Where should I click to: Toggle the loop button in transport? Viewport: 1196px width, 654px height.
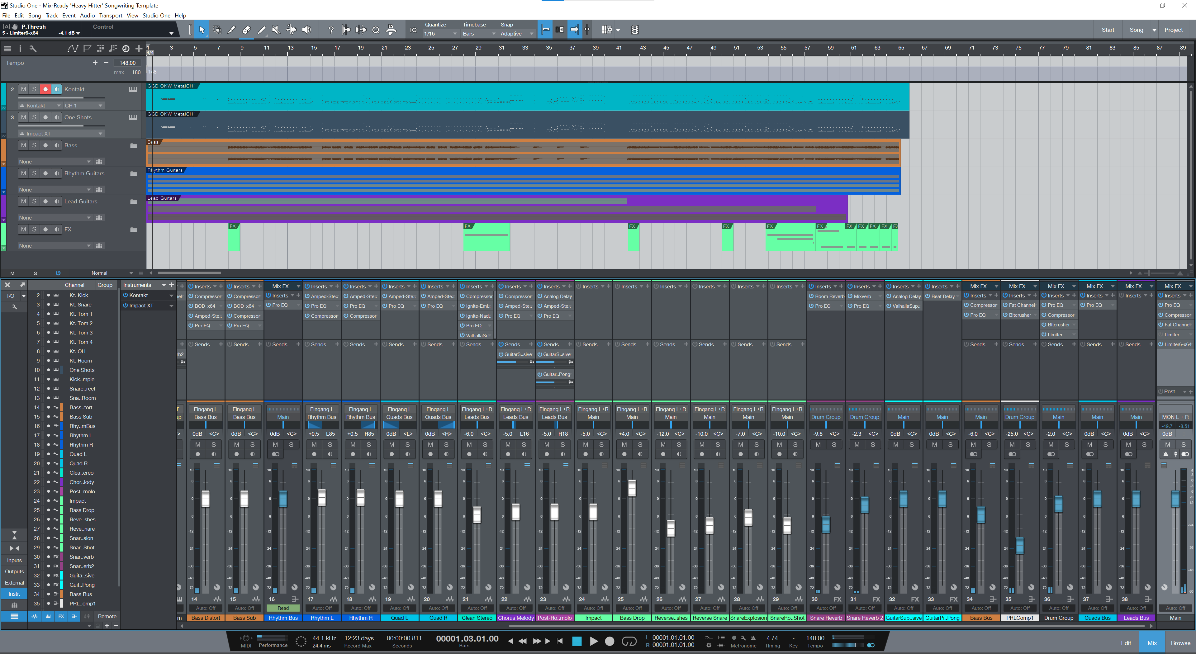click(629, 641)
